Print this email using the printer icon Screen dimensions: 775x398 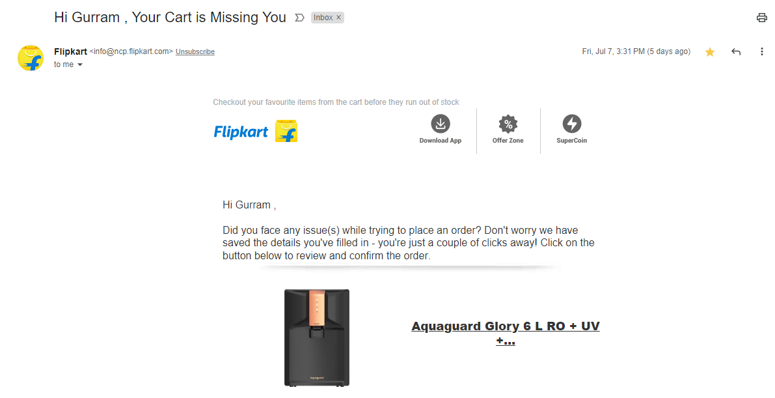click(x=762, y=18)
